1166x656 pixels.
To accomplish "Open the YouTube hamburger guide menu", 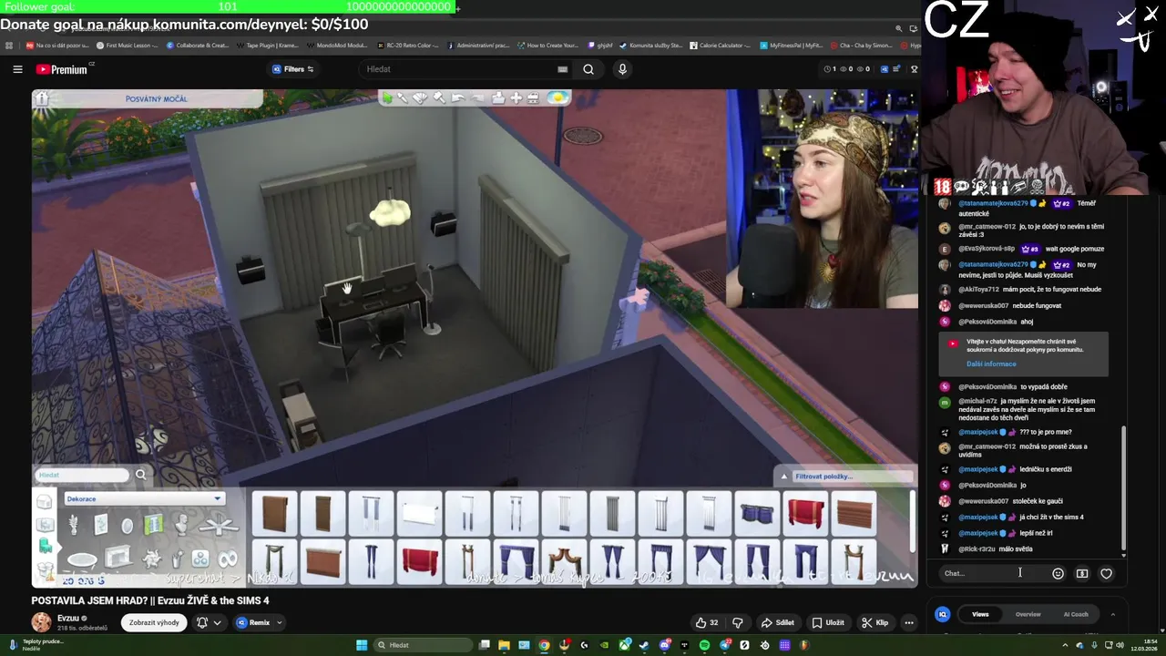I will coord(17,69).
